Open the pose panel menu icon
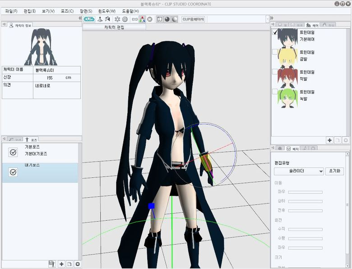 tap(4, 139)
